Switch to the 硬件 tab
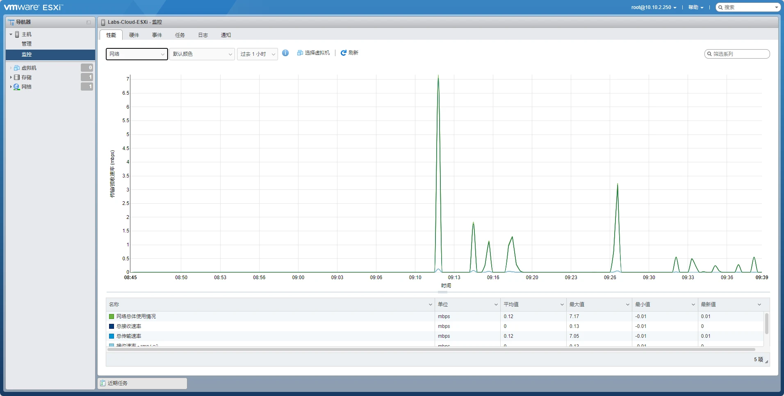784x396 pixels. tap(134, 35)
